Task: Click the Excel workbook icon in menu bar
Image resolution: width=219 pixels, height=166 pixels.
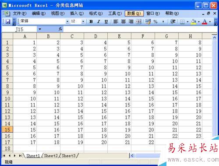Action: tap(7, 14)
